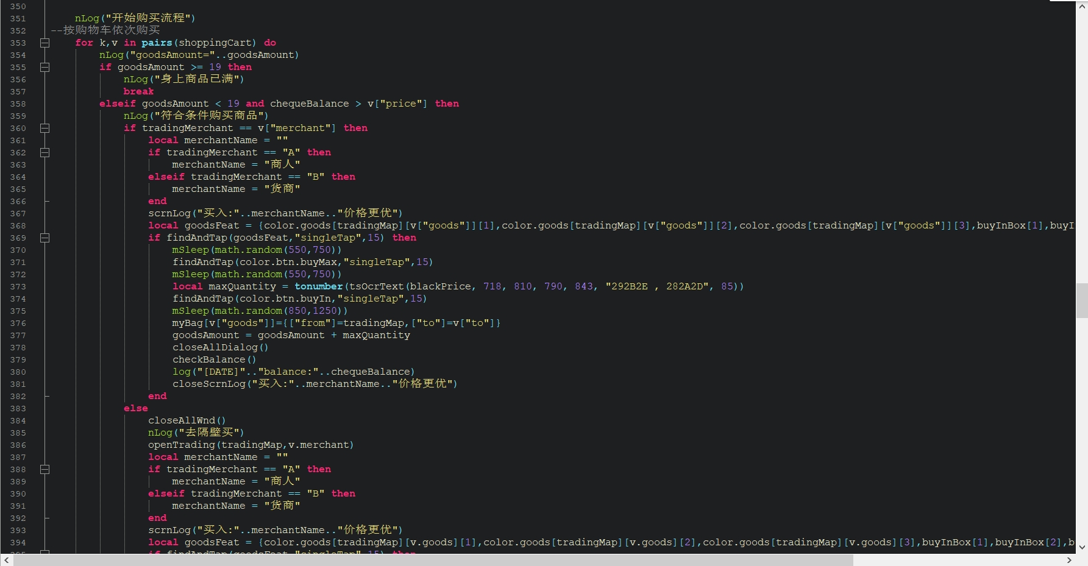Click line number 373 in the gutter
The width and height of the screenshot is (1088, 566).
click(x=18, y=287)
